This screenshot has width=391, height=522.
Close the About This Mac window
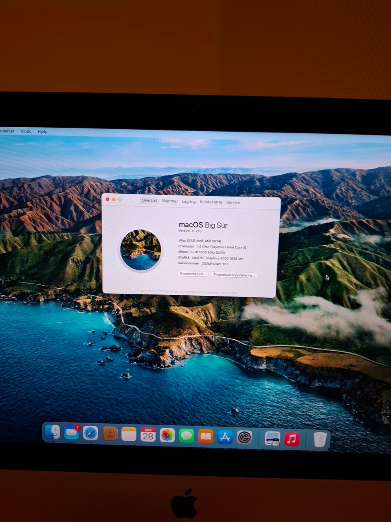(x=108, y=199)
